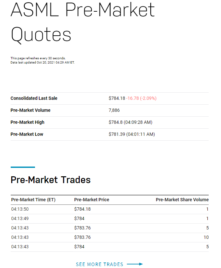Click the blue accent bar above Pre-Market Trades
The height and width of the screenshot is (268, 221).
[23, 167]
